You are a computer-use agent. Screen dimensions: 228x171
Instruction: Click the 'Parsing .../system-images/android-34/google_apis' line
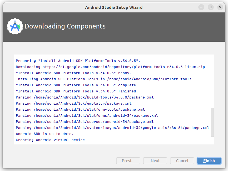[x=113, y=128]
